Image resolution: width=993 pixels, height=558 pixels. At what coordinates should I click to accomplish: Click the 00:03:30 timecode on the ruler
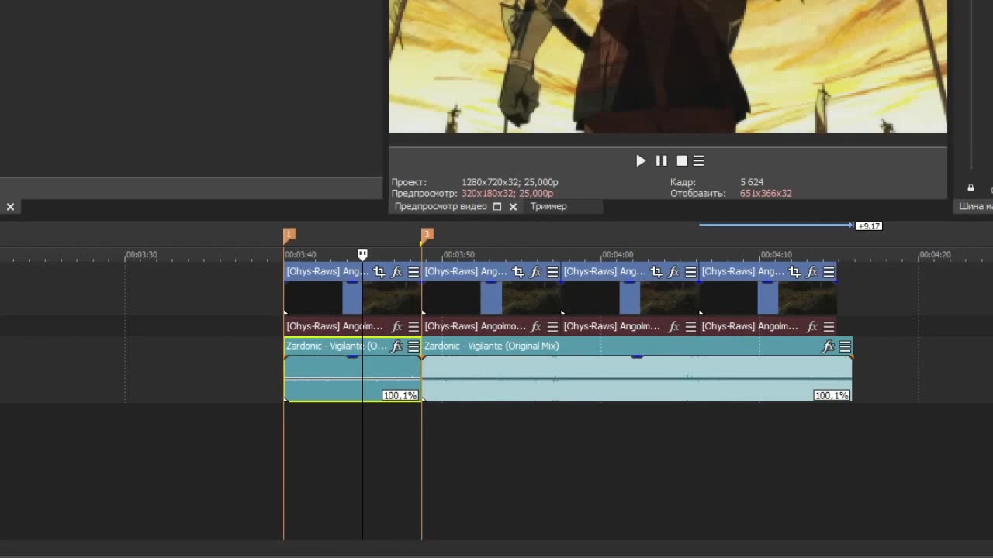pos(141,254)
